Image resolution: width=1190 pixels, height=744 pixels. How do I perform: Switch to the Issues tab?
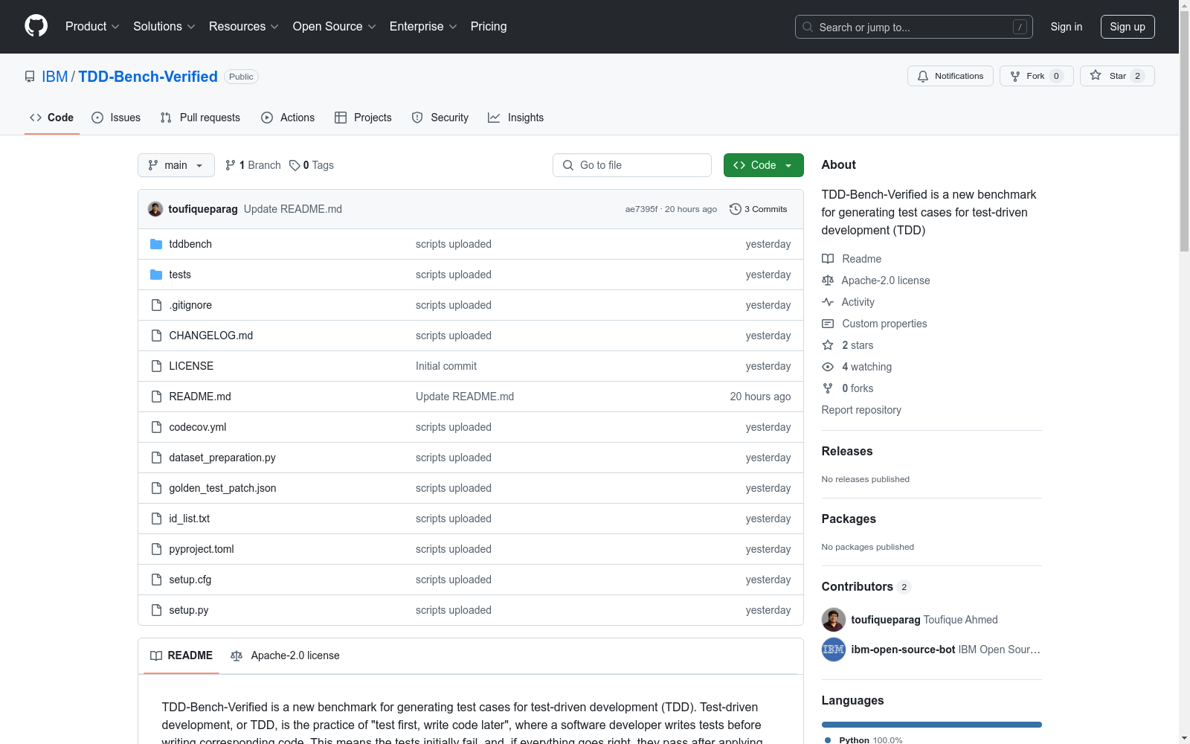116,118
